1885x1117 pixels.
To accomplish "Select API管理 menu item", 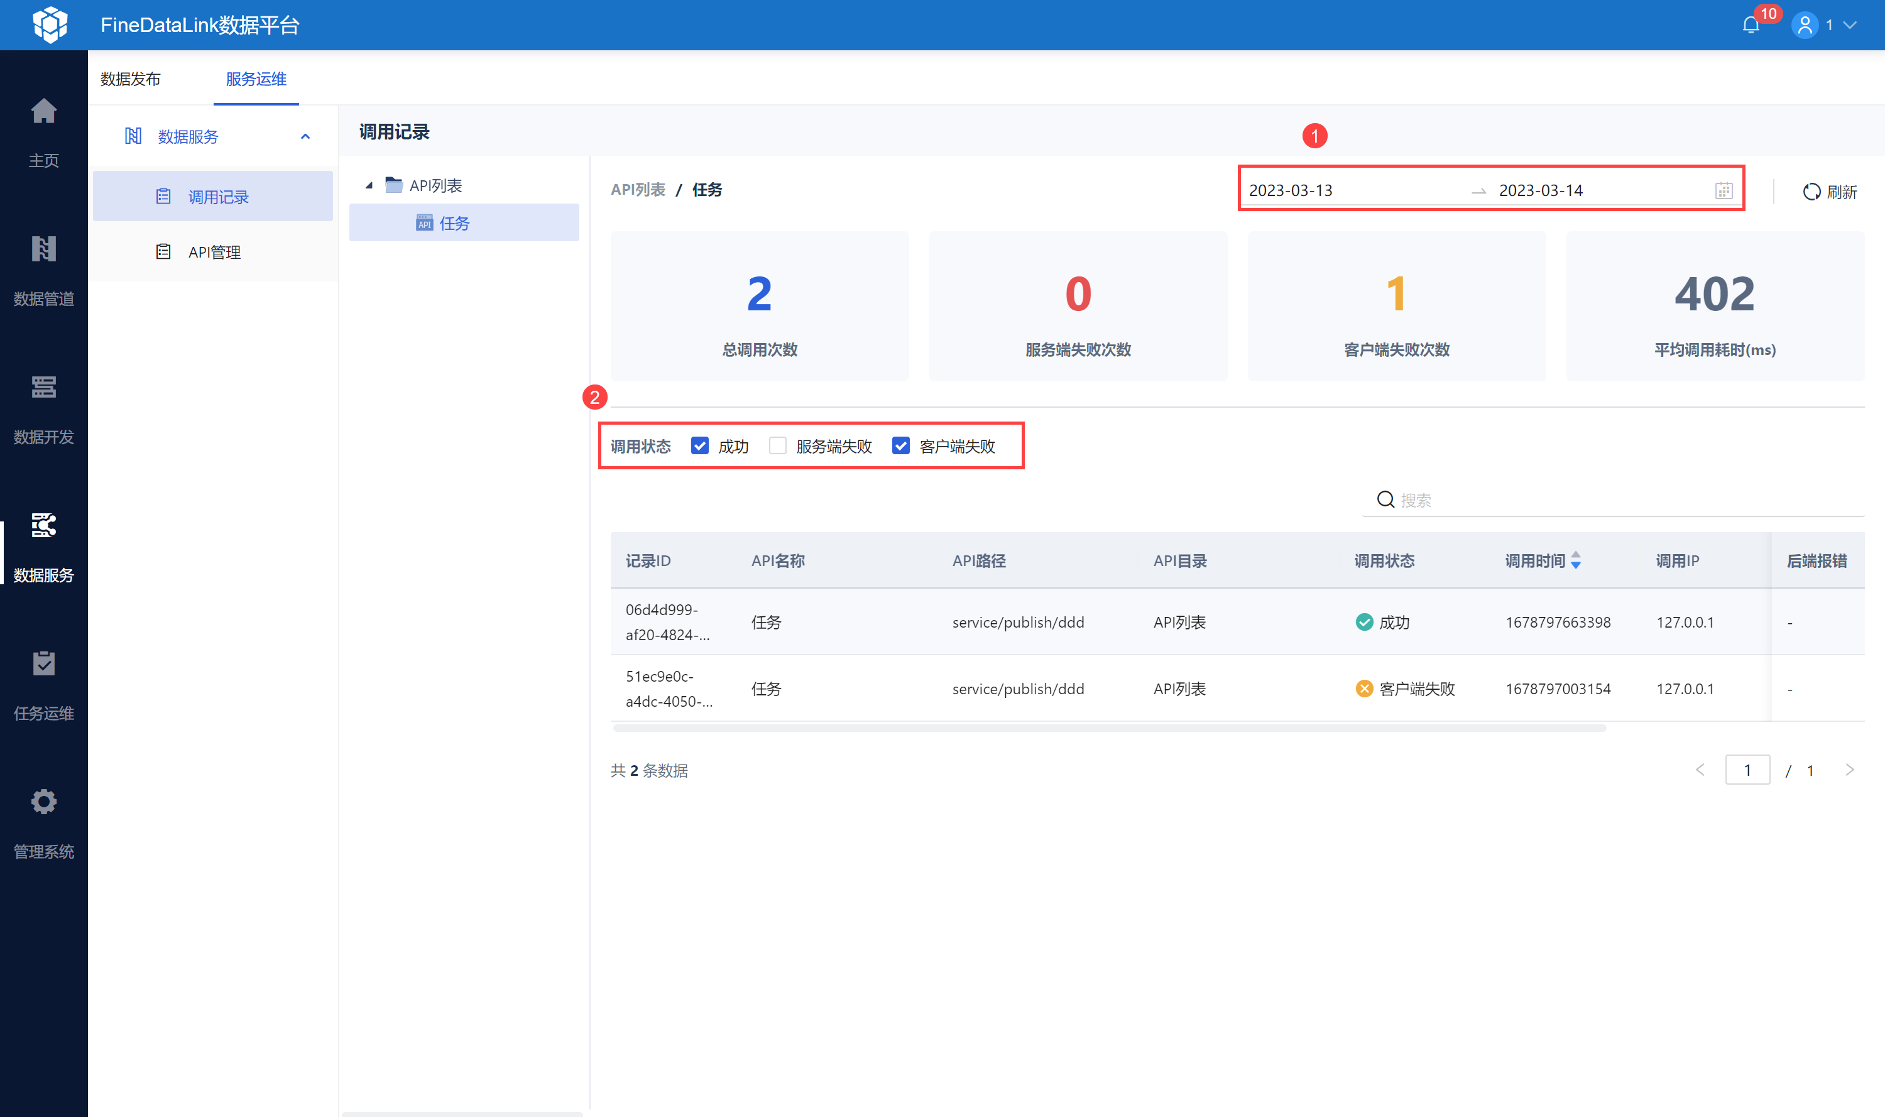I will [214, 252].
